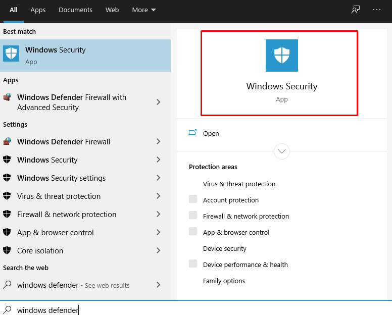This screenshot has height=318, width=392.
Task: Switch to the Apps tab
Action: coord(38,10)
